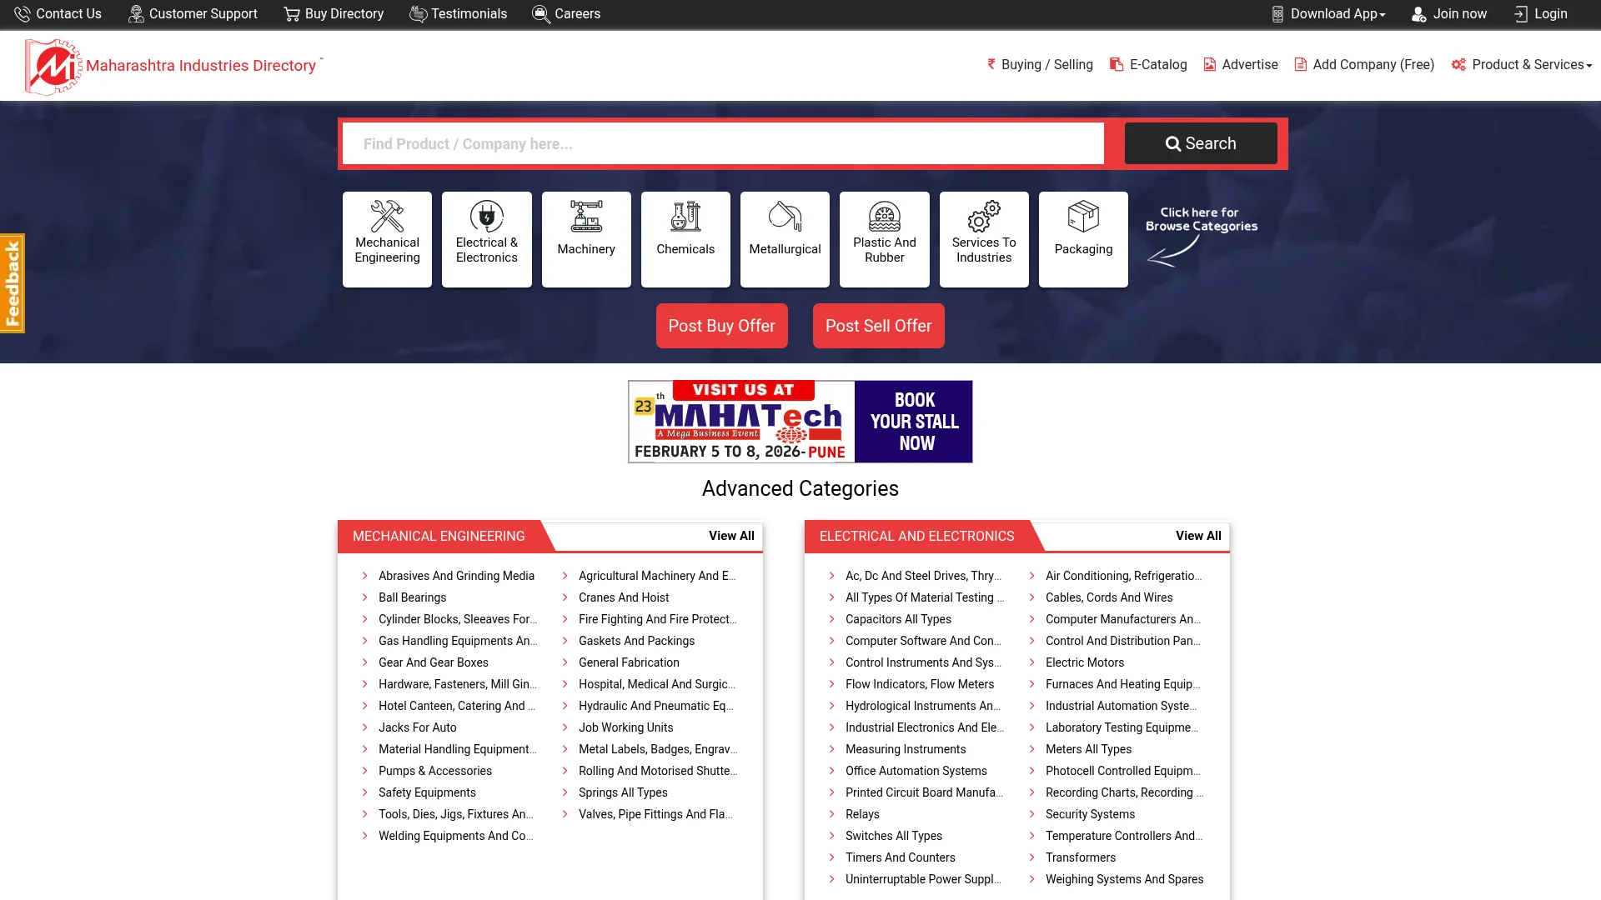Open the Safety Equipments category link
The image size is (1601, 900).
click(x=427, y=792)
